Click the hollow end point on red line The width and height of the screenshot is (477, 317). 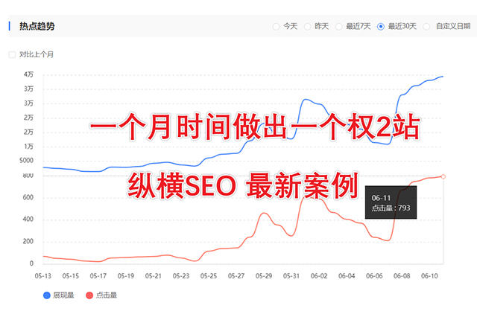click(x=443, y=176)
